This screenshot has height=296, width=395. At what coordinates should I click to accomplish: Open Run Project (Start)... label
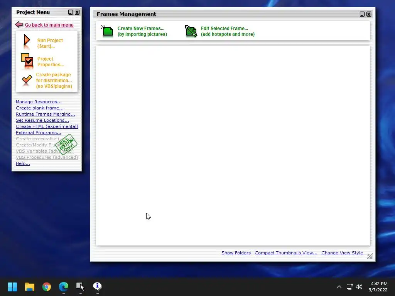pyautogui.click(x=50, y=43)
